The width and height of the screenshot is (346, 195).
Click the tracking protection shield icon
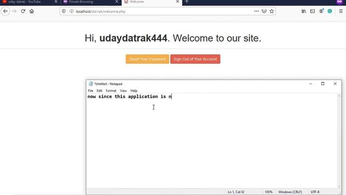tap(64, 11)
